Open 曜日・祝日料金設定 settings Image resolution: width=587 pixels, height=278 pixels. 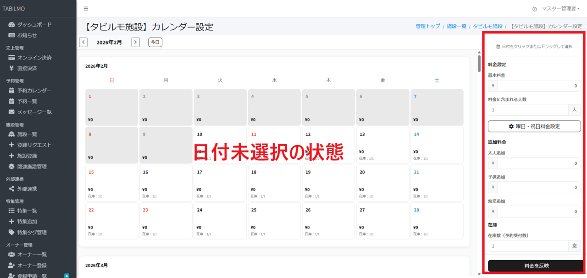(x=534, y=126)
